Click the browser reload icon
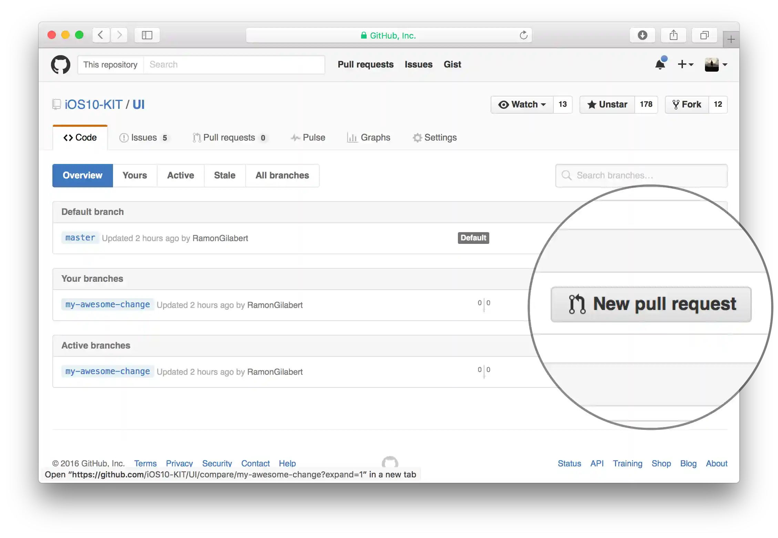Viewport: 778px width, 538px height. [523, 35]
